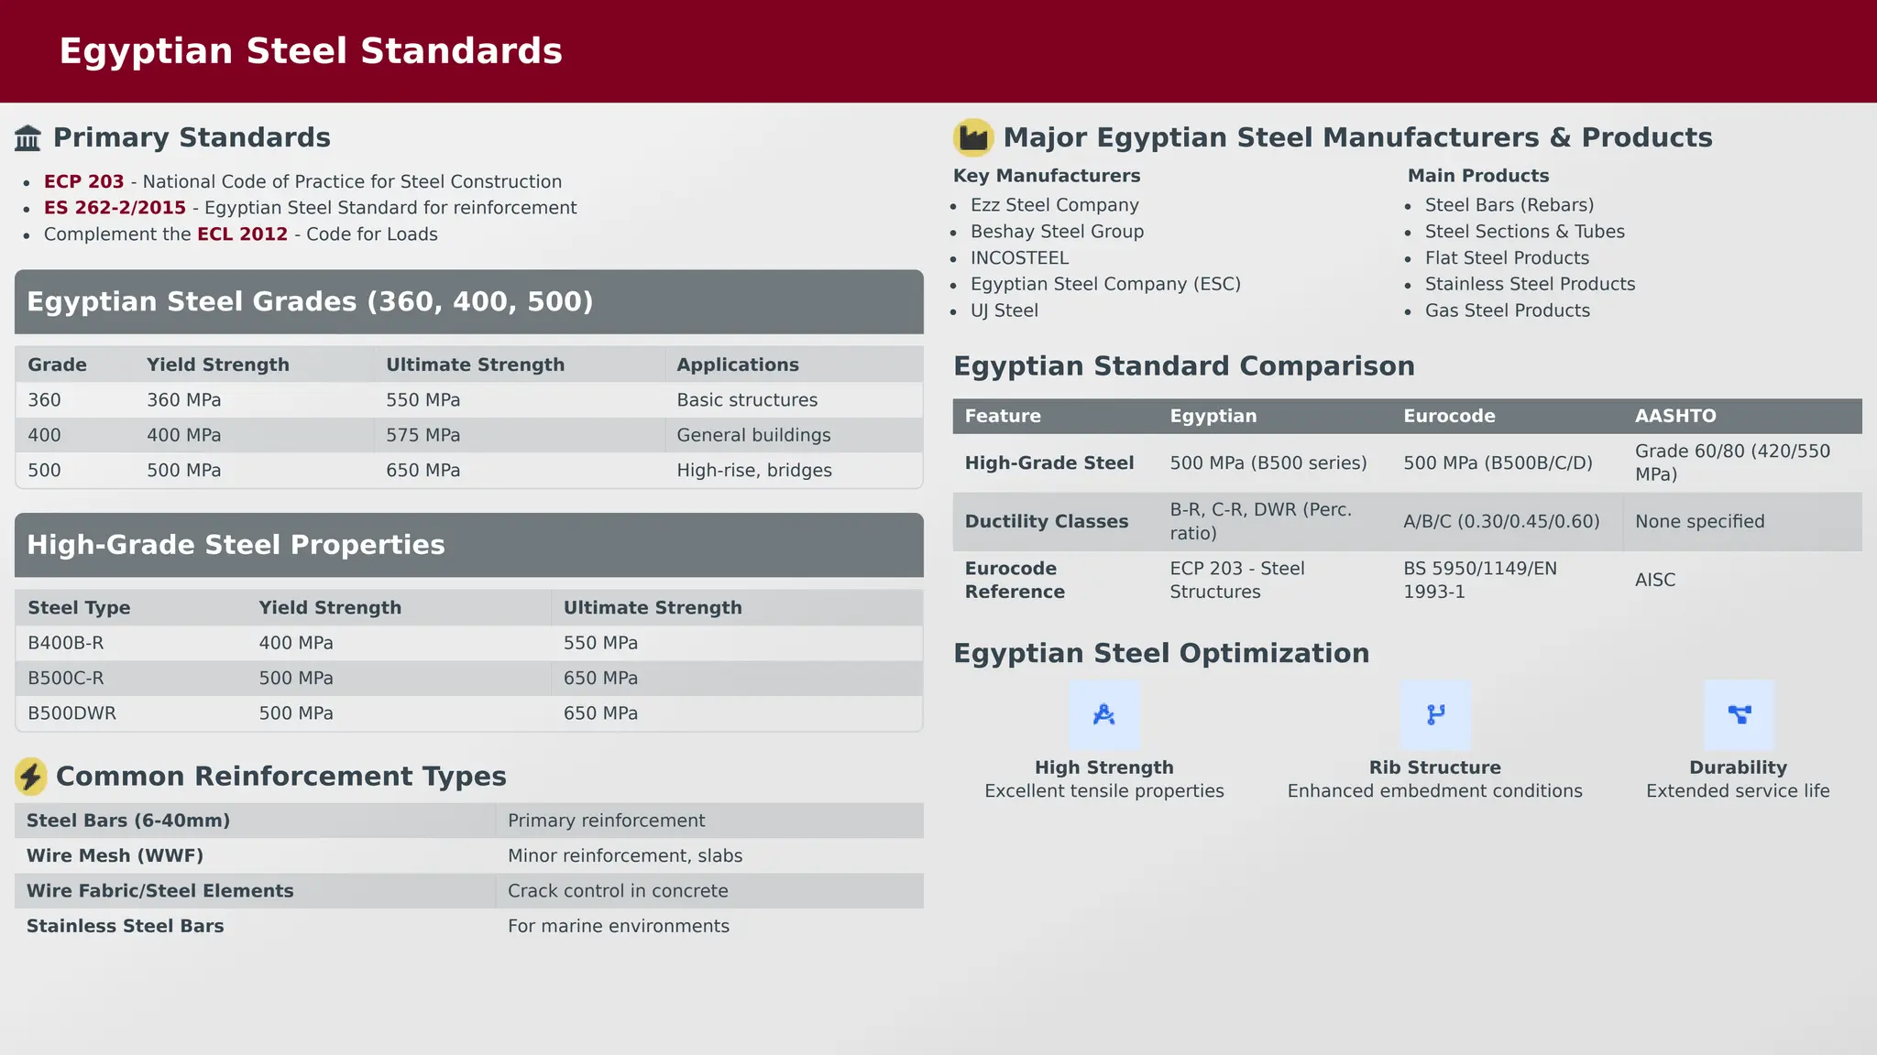Click the Eurocode Reference row label
This screenshot has height=1055, width=1877.
point(1015,581)
